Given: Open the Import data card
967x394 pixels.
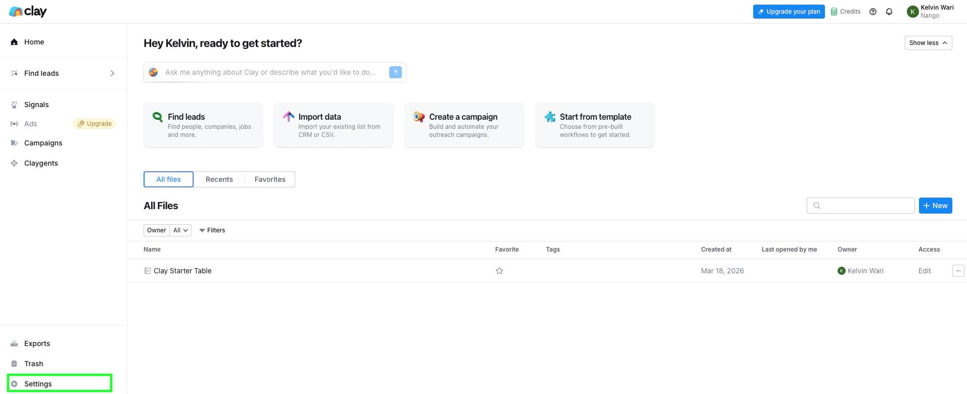Looking at the screenshot, I should pos(334,125).
